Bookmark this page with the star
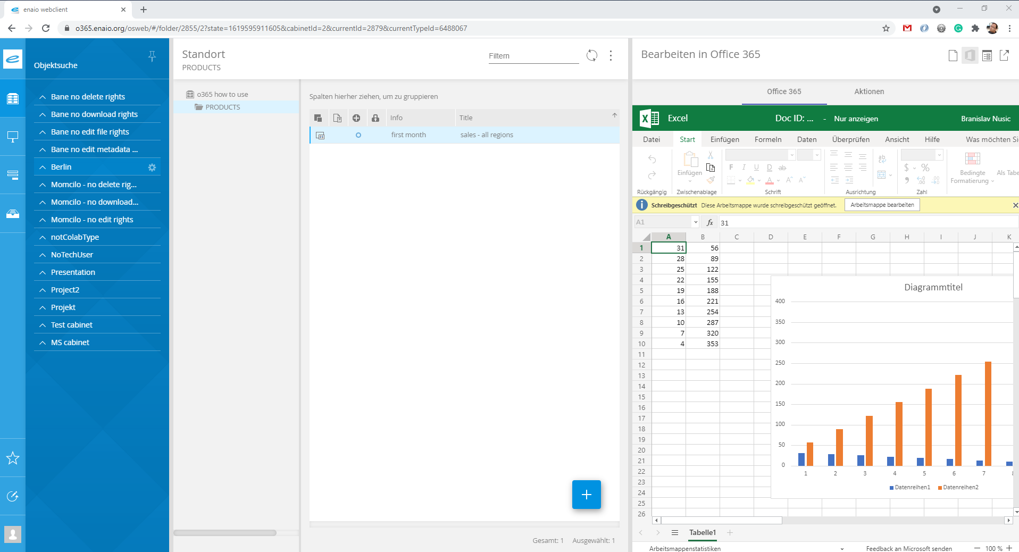This screenshot has height=552, width=1019. [886, 28]
